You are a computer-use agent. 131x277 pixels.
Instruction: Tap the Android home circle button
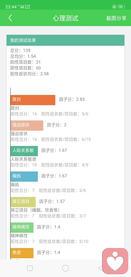pos(65,268)
